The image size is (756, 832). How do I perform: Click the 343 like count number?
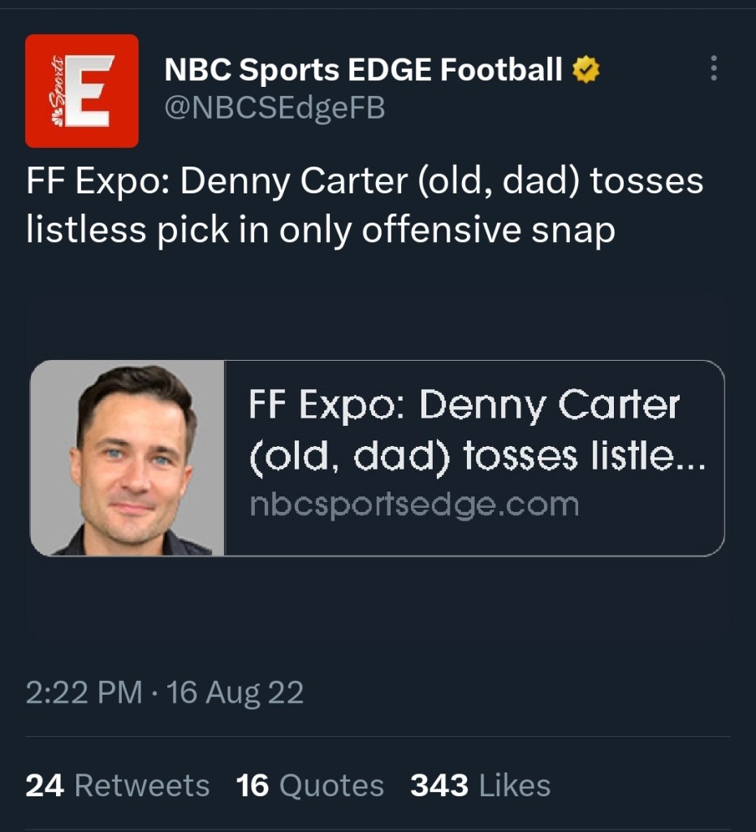point(439,786)
